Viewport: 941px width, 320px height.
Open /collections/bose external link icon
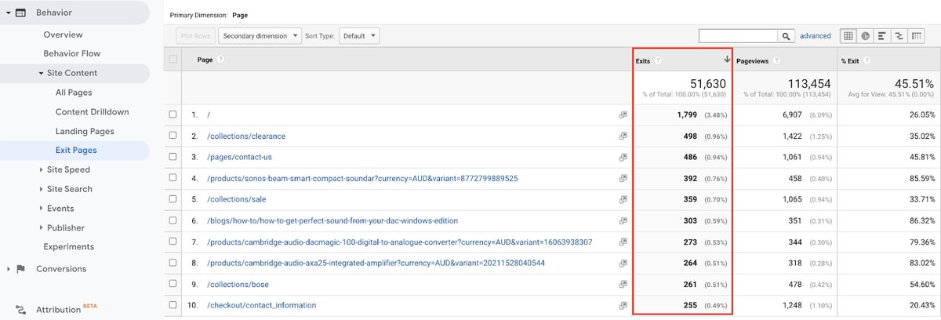(x=623, y=284)
